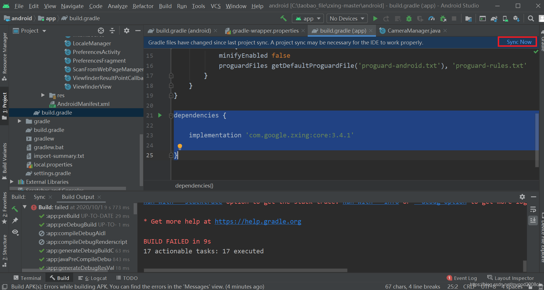Open Search Everywhere with the magnifier icon
The width and height of the screenshot is (544, 290).
click(x=531, y=18)
